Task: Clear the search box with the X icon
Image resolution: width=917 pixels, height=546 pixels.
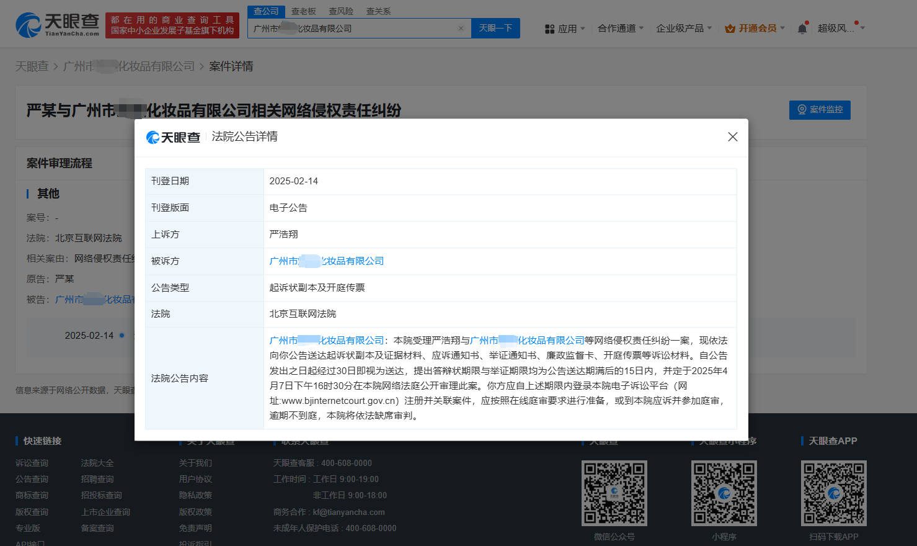Action: 461,28
